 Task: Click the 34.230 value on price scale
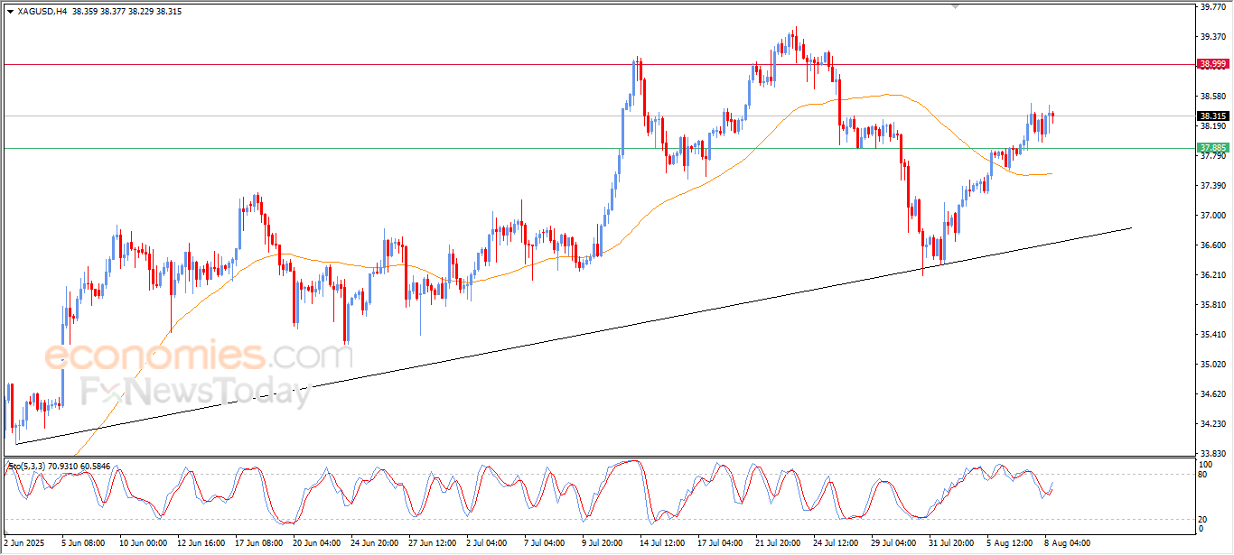[x=1212, y=423]
